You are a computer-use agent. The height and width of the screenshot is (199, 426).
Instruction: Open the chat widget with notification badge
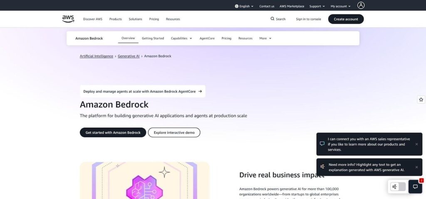tap(415, 187)
